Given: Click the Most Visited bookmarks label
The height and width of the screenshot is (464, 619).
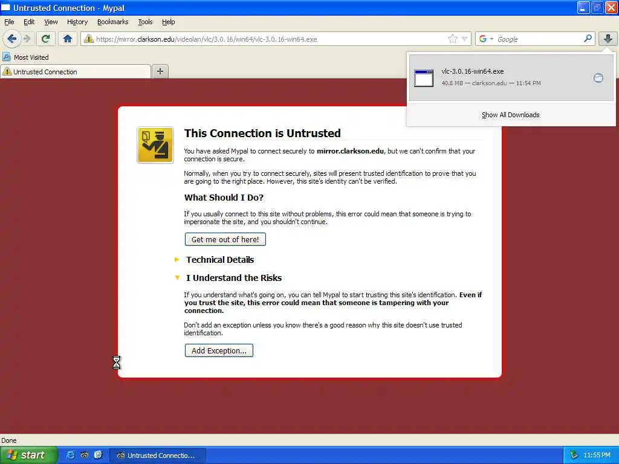Looking at the screenshot, I should tap(31, 57).
